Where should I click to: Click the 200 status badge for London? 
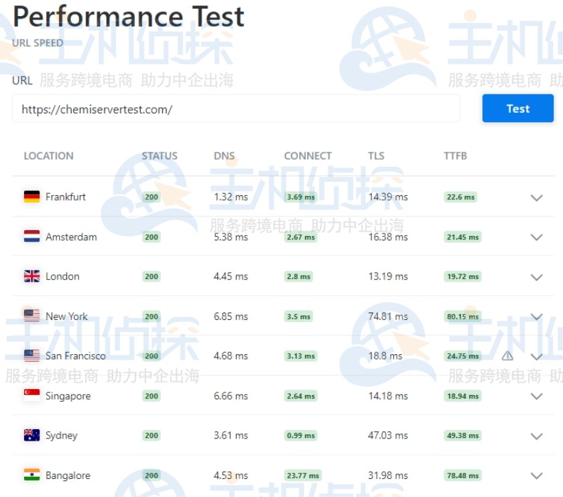151,276
